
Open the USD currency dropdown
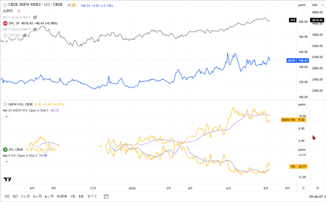(317, 5)
